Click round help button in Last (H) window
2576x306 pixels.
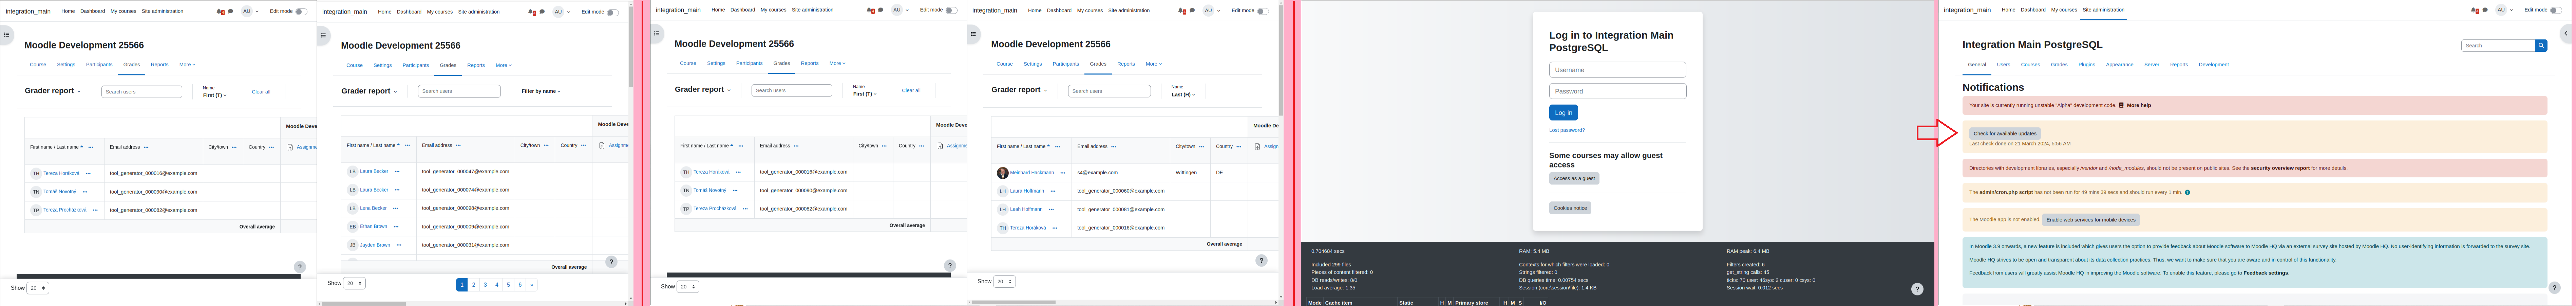(x=1261, y=260)
